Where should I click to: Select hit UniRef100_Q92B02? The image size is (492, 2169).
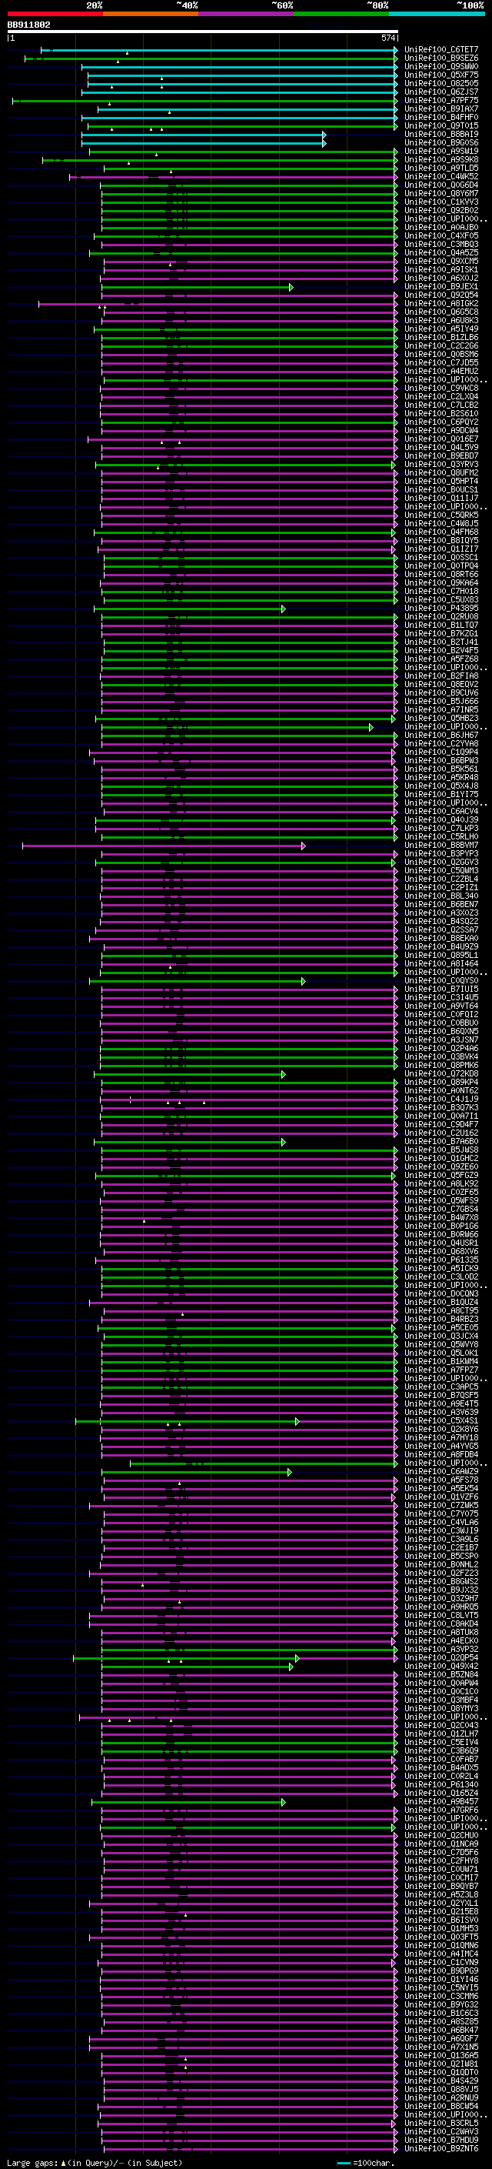pos(441,211)
